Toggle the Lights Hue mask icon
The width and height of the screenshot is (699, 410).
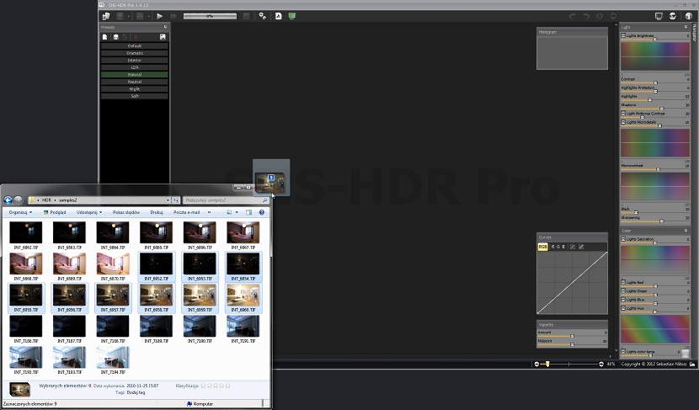pyautogui.click(x=623, y=308)
